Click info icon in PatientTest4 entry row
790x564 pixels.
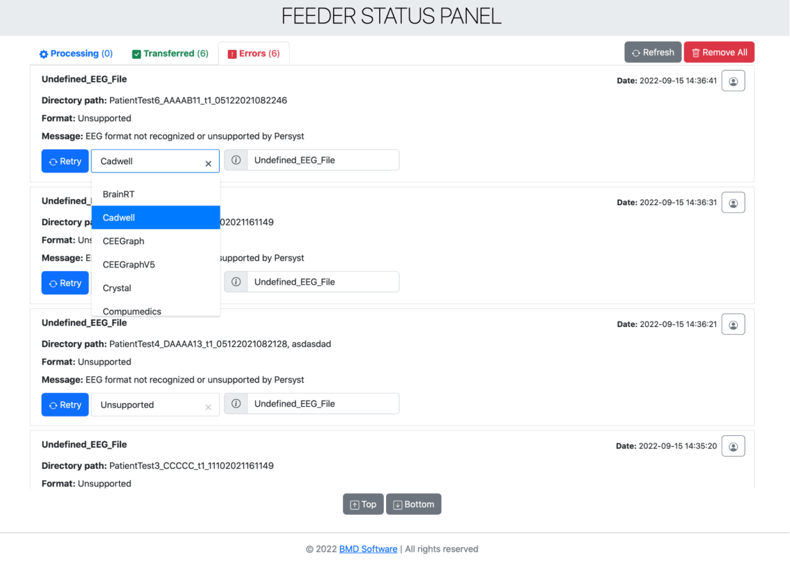[x=236, y=404]
